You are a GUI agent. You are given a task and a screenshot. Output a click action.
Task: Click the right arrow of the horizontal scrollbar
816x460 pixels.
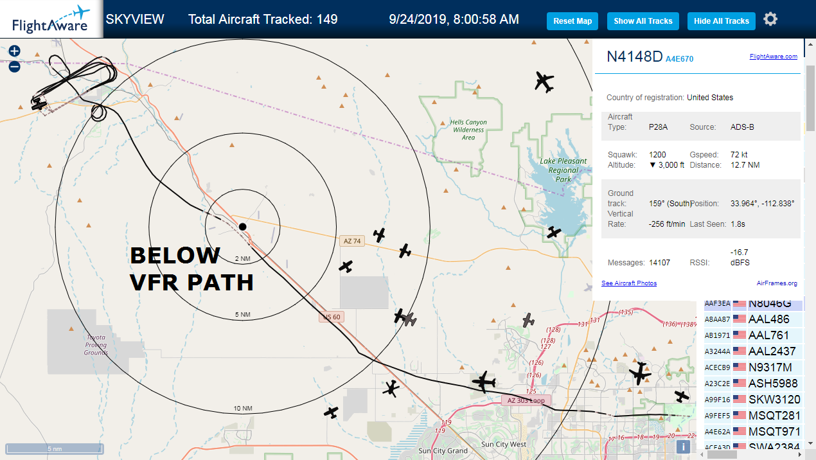coord(800,454)
